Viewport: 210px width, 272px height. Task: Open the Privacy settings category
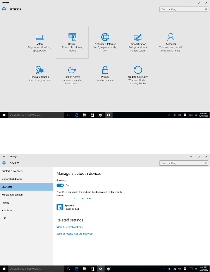click(x=105, y=75)
